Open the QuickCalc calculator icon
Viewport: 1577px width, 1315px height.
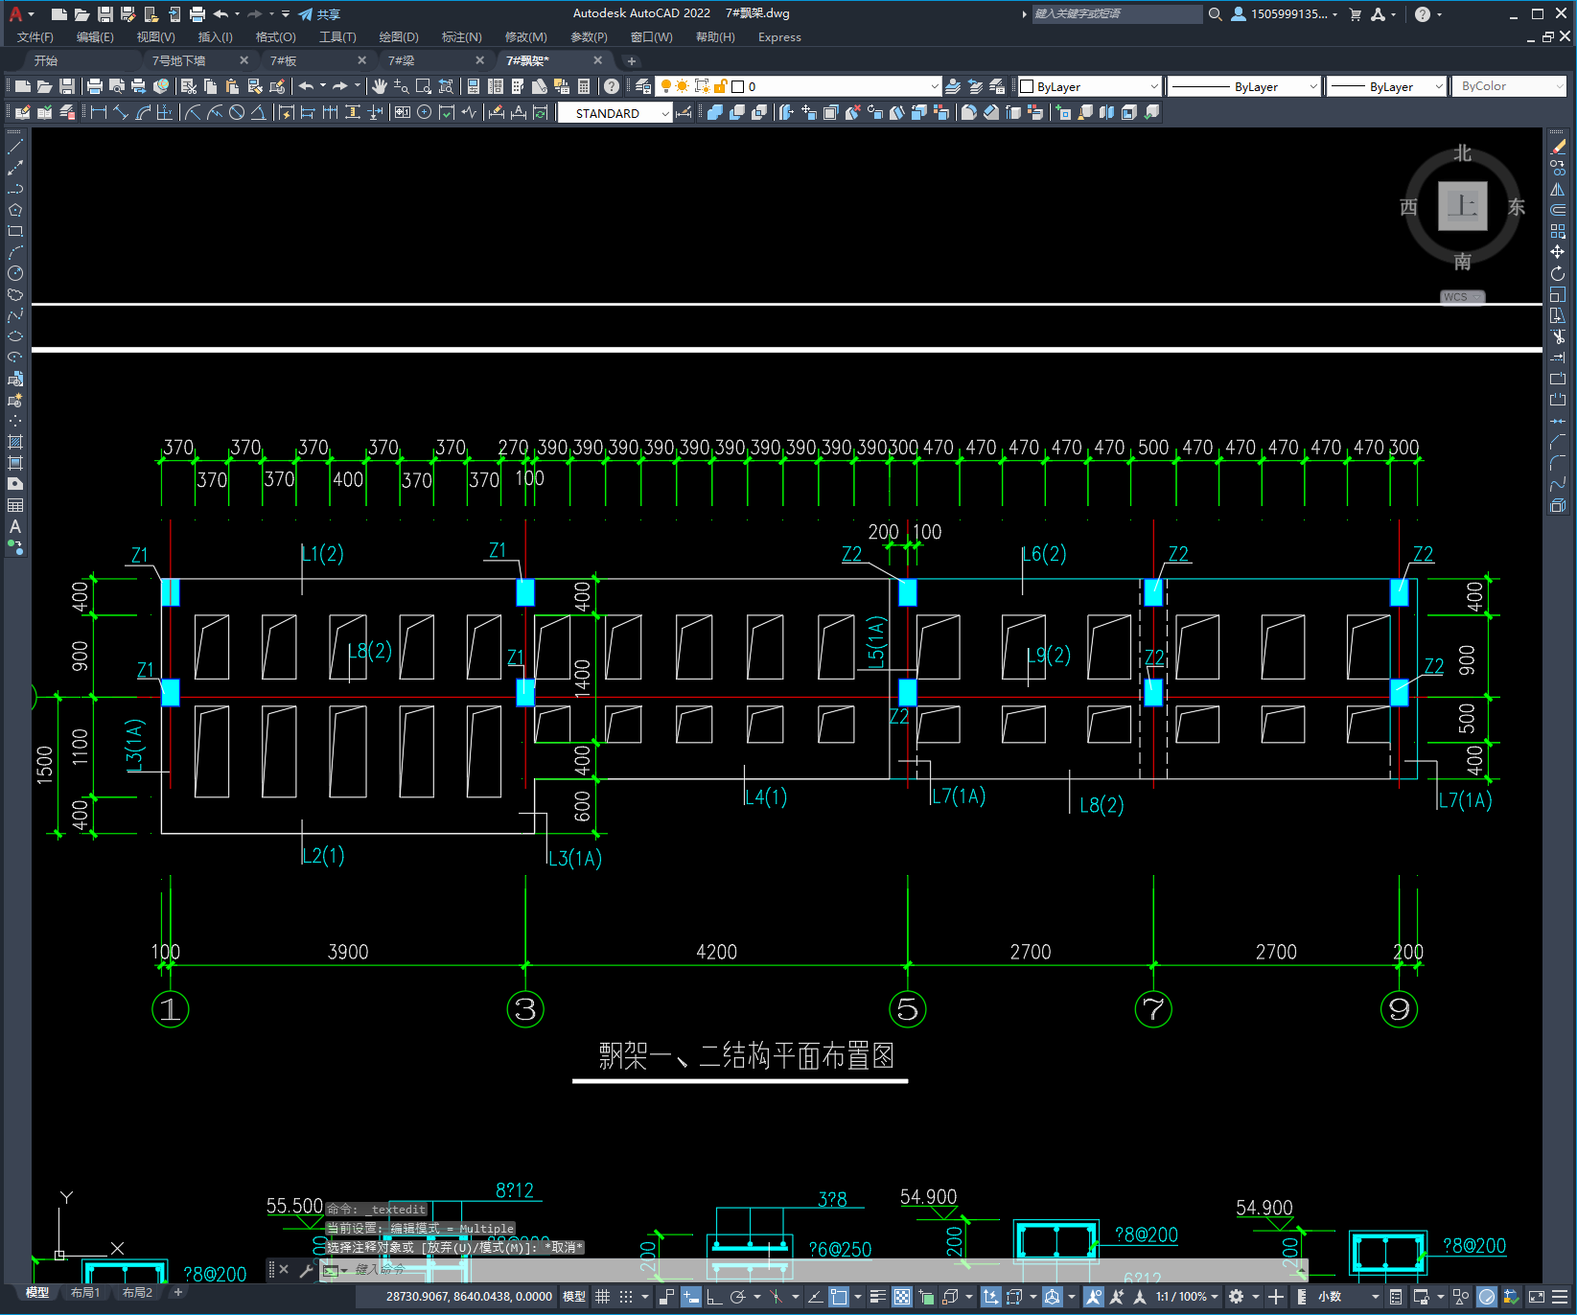584,86
